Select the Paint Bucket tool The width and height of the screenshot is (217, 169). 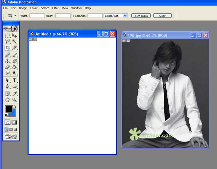14,67
